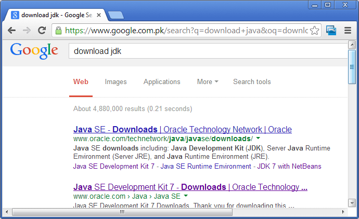Viewport: 359px width, 219px height.
Task: Click the Forward navigation arrow
Action: [x=27, y=31]
